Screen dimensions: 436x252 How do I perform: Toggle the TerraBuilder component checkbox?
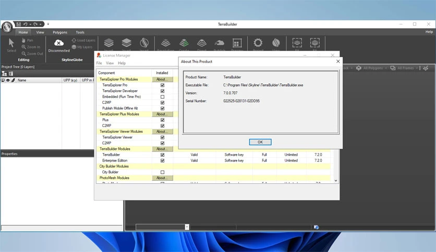click(162, 155)
